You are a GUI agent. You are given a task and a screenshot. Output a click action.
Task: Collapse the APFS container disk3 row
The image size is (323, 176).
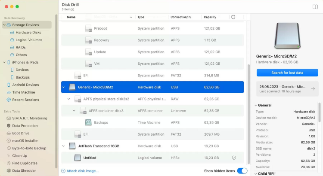pos(74,111)
